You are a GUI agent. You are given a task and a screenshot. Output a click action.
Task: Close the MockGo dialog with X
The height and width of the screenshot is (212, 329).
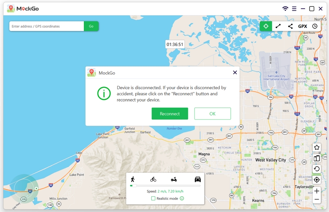[x=235, y=72]
